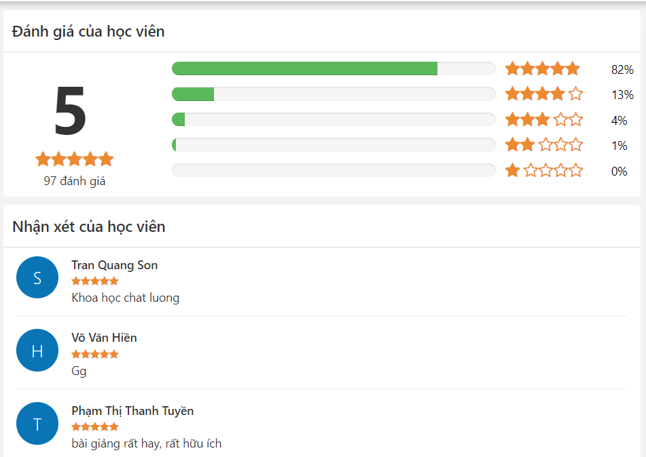Click the three-star rating row icons
The image size is (646, 457).
[x=543, y=120]
